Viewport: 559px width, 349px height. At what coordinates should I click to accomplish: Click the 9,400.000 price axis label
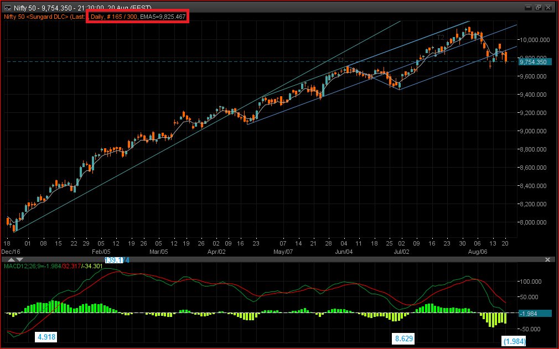pos(534,95)
